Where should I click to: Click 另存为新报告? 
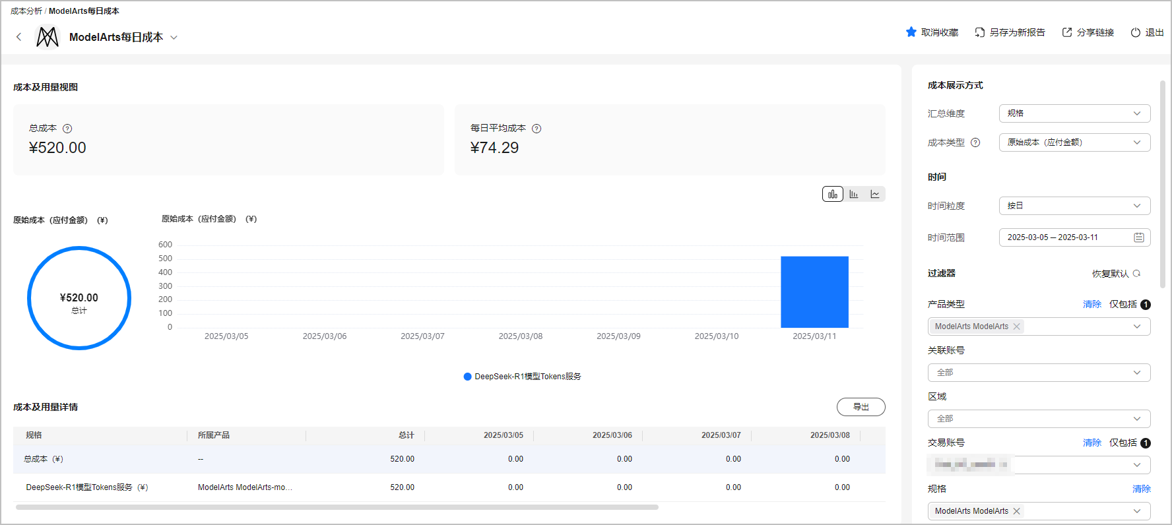coord(1018,32)
